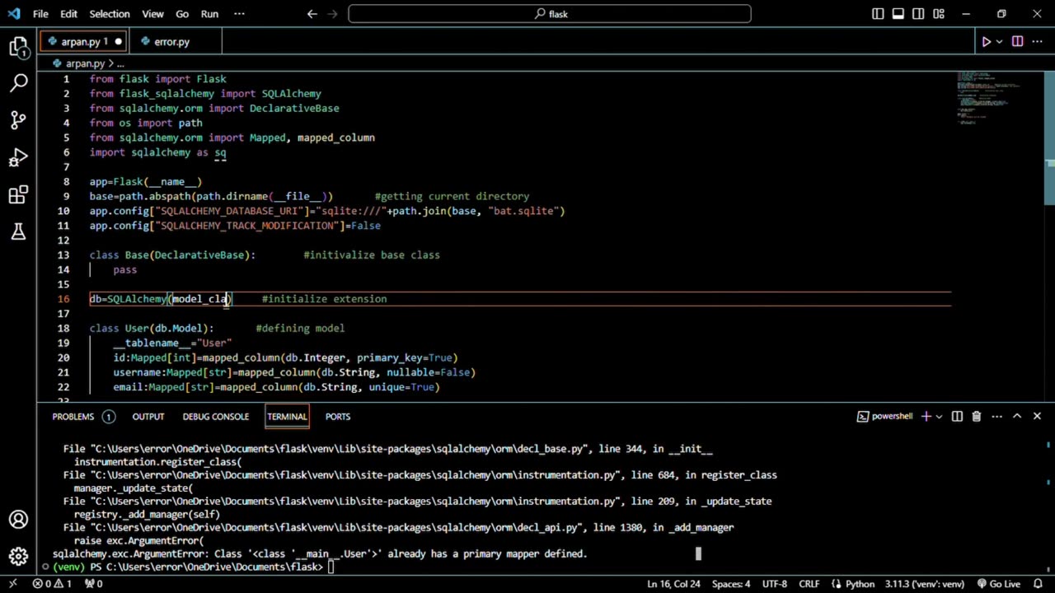Go forward with the right arrow
Screen dimensions: 1055x593
pos(333,14)
